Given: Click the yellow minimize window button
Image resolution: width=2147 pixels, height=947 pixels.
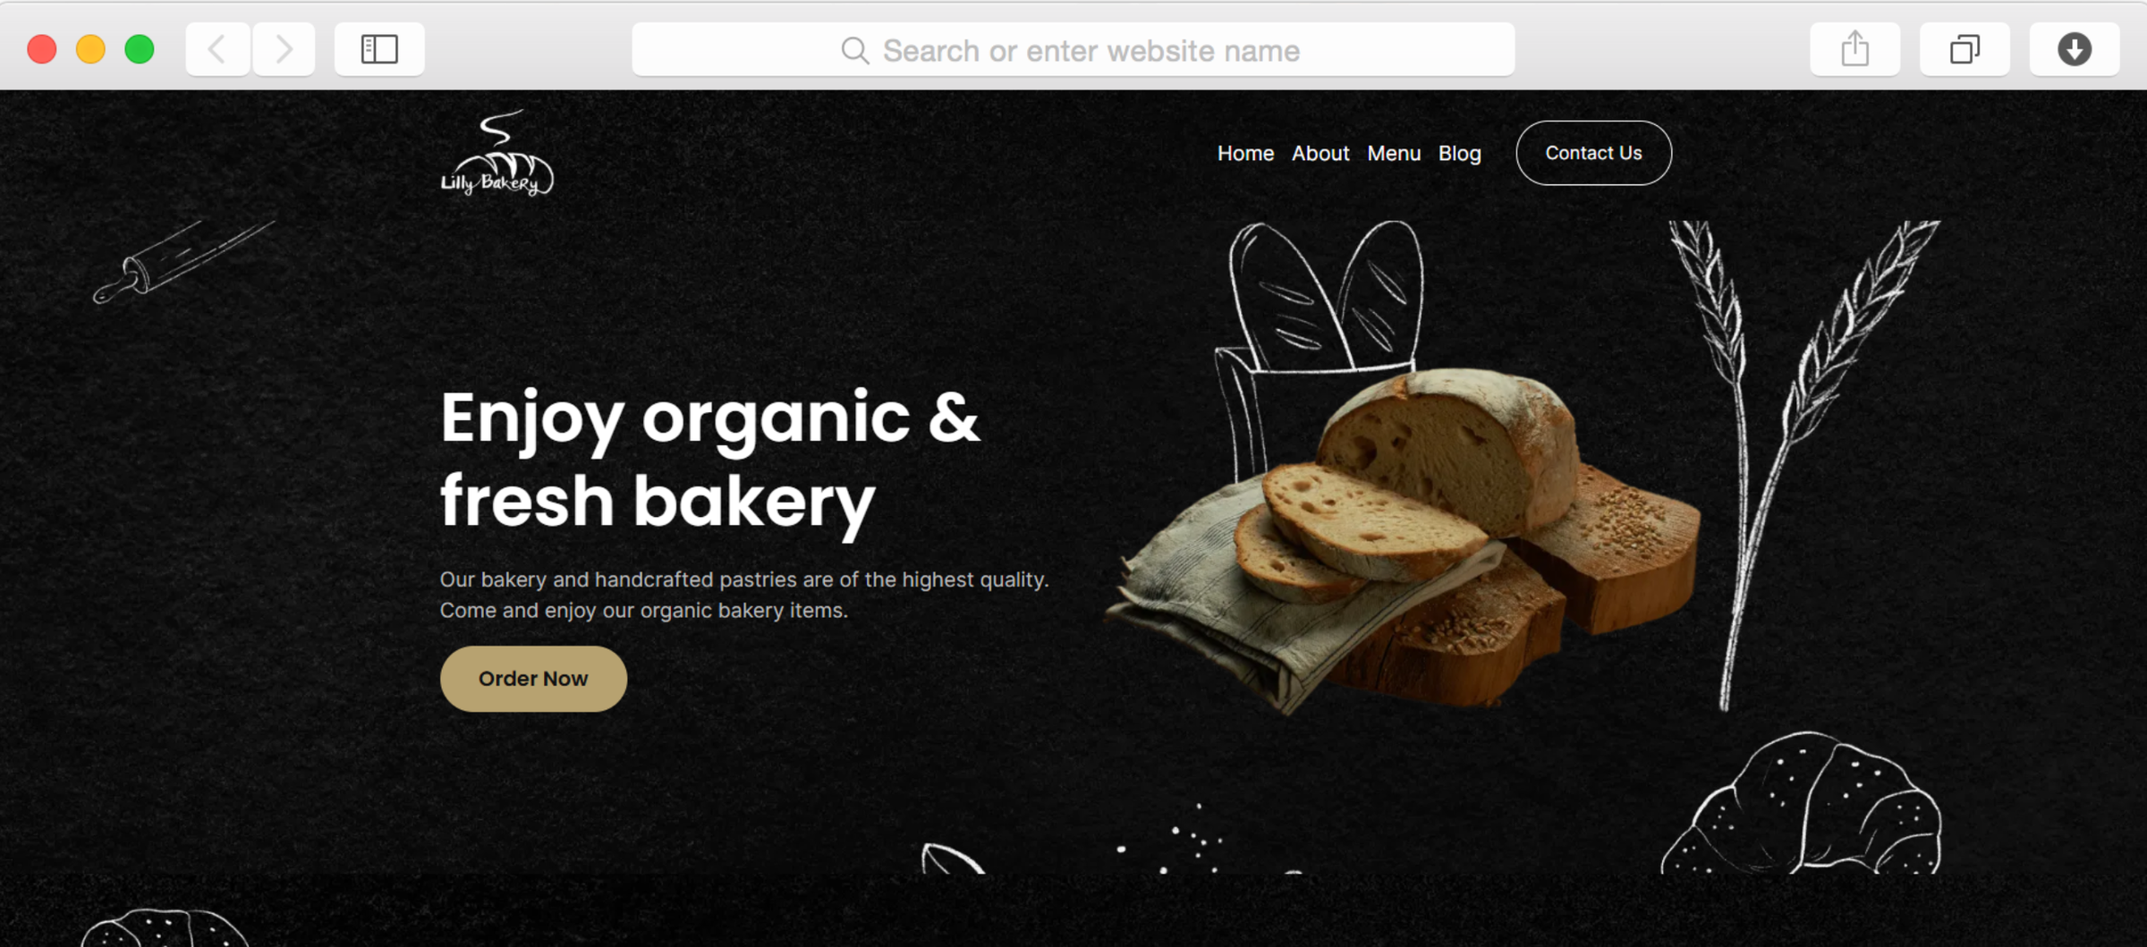Looking at the screenshot, I should [90, 49].
